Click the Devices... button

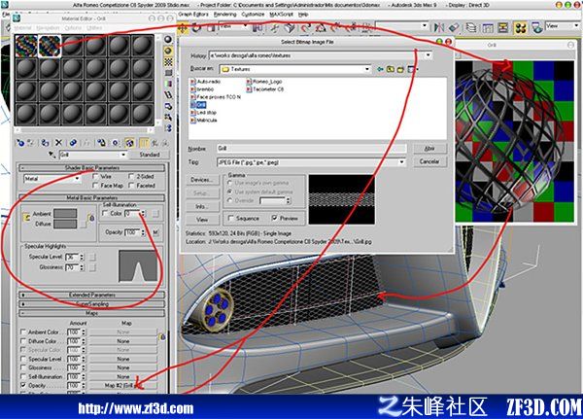(x=202, y=180)
